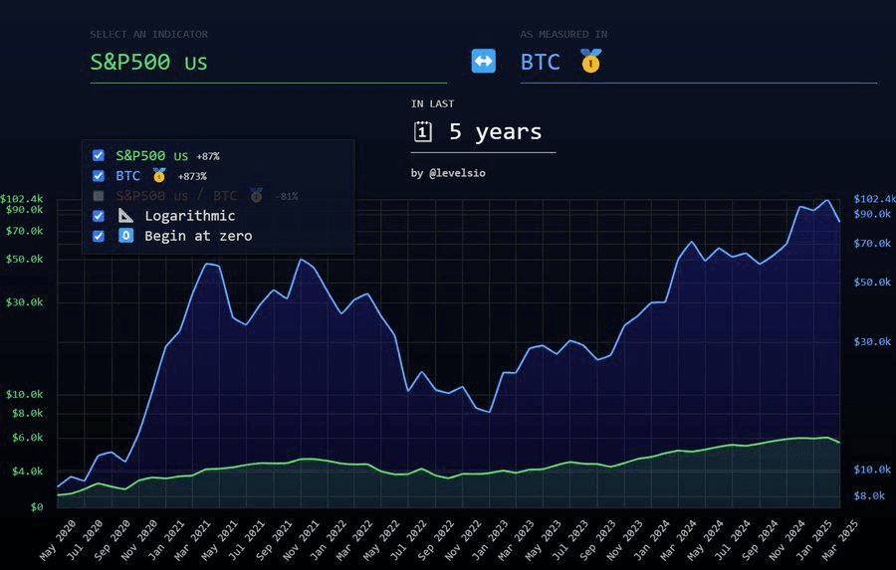Click the BTC line peak near Jan 2025
Viewport: 896px width, 570px height.
(826, 201)
